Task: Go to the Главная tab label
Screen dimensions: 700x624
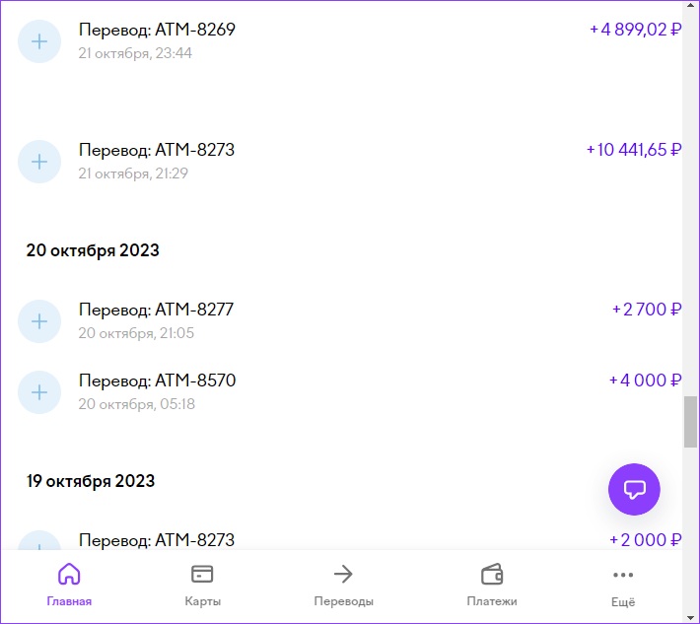Action: click(x=69, y=601)
